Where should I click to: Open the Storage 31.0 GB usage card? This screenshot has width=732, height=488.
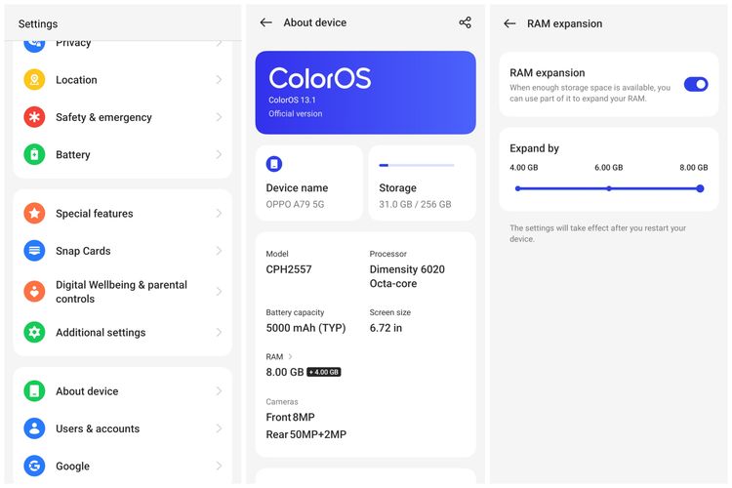[422, 183]
